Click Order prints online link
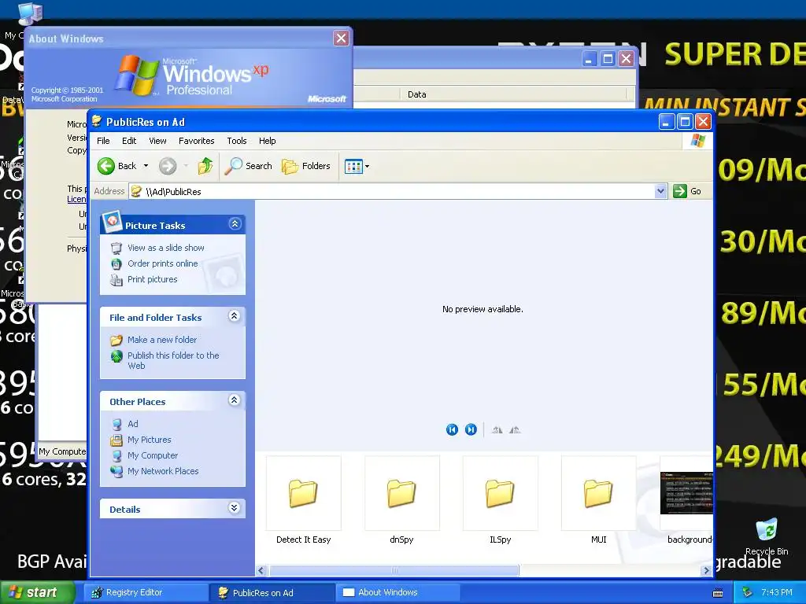 tap(162, 263)
